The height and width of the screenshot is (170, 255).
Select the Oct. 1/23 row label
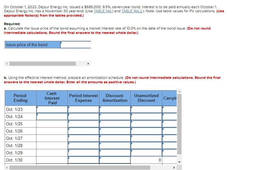[14, 109]
